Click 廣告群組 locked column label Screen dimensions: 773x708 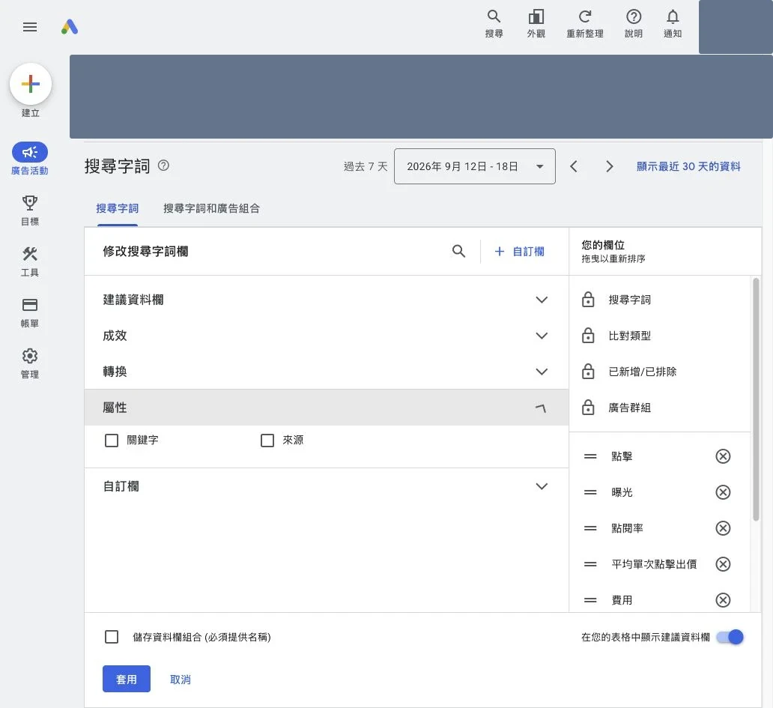click(629, 408)
